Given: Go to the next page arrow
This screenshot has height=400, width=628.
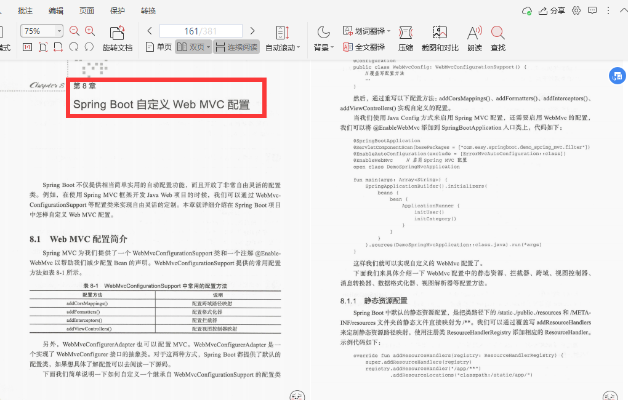Looking at the screenshot, I should pyautogui.click(x=252, y=31).
